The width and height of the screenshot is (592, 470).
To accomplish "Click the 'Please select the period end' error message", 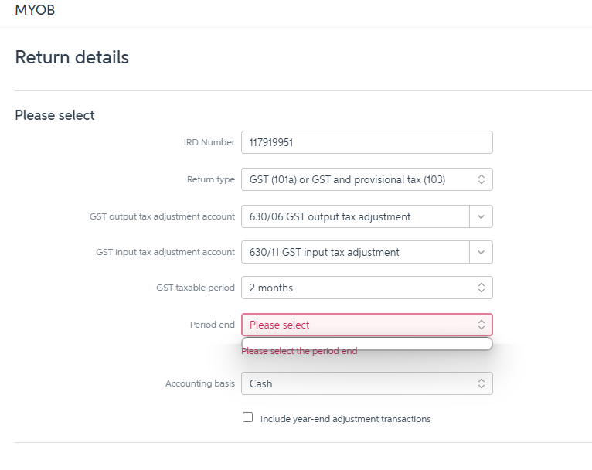I will click(x=299, y=352).
